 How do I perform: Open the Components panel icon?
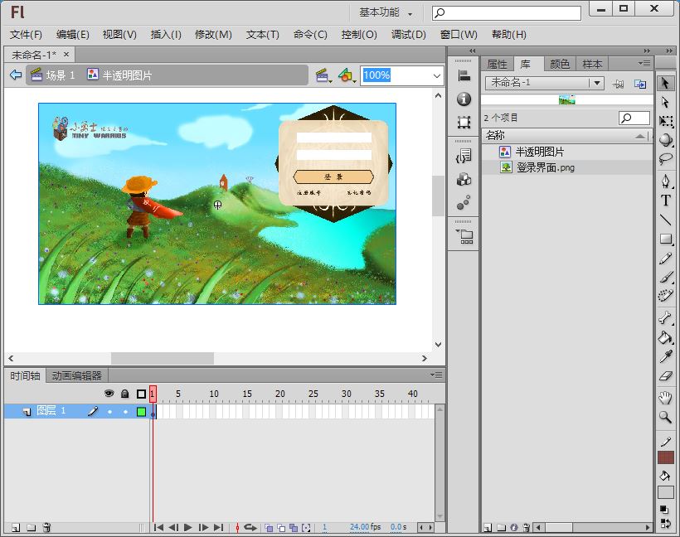pos(464,179)
